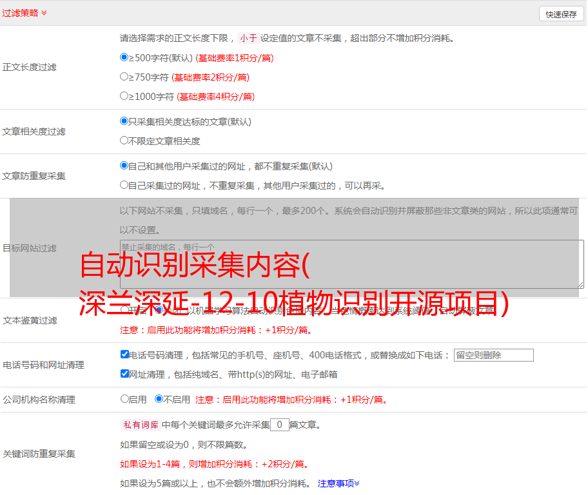Select 不启用 for company name cleaning
The height and width of the screenshot is (495, 588).
tap(159, 399)
